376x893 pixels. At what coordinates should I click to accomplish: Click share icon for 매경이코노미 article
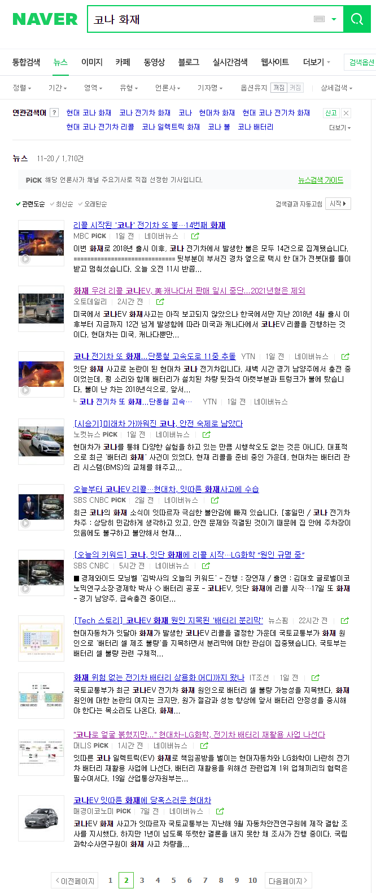coord(220,811)
